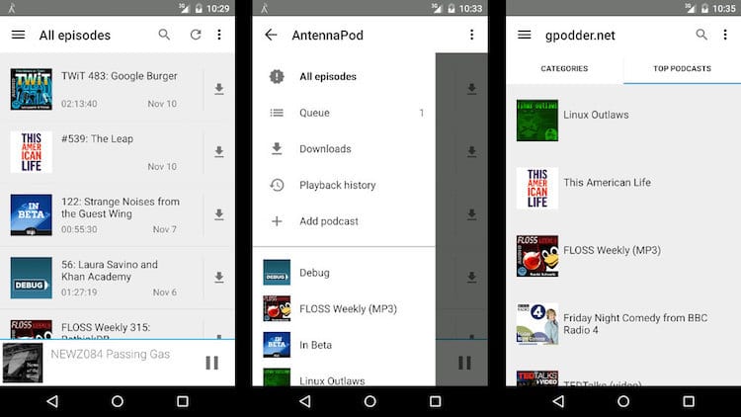Tap Android back button under All episodes screen

click(52, 401)
